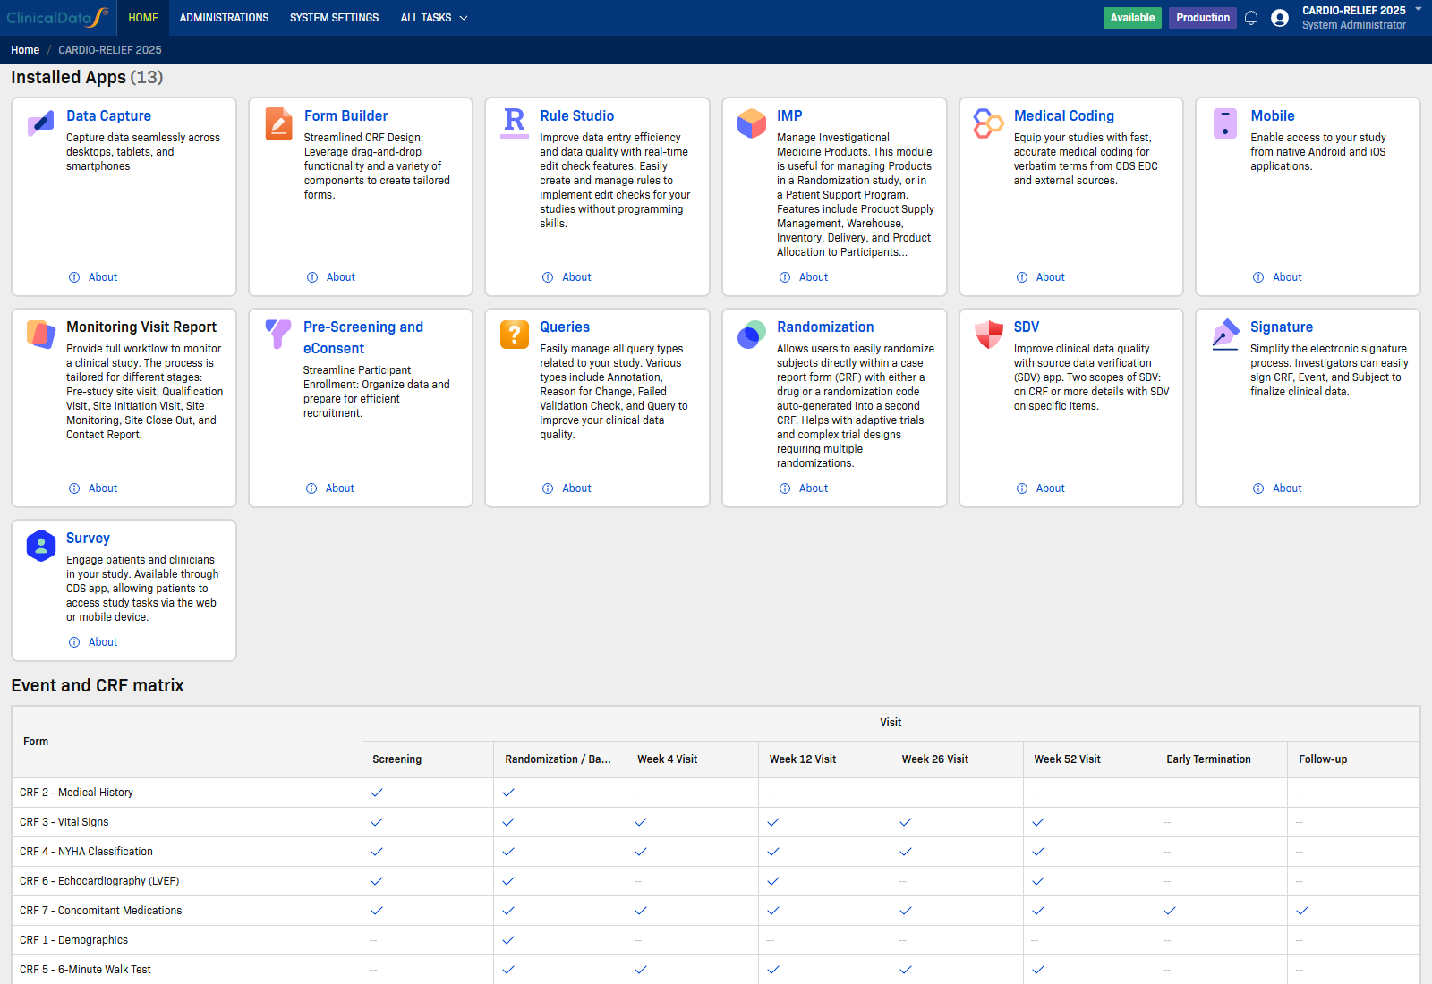
Task: Expand the CARDIO-RELIEF 2025 study dropdown arrow
Action: pyautogui.click(x=1419, y=9)
